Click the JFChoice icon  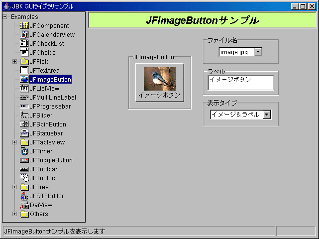(24, 52)
